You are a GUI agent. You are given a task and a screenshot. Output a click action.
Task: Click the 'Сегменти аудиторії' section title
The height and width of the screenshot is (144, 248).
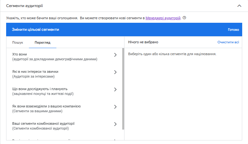pyautogui.click(x=25, y=6)
